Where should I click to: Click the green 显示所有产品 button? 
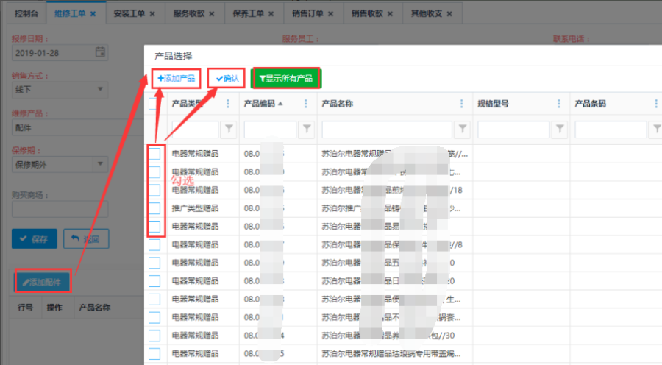coord(286,78)
